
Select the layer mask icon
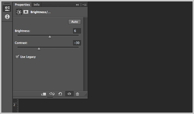point(26,12)
